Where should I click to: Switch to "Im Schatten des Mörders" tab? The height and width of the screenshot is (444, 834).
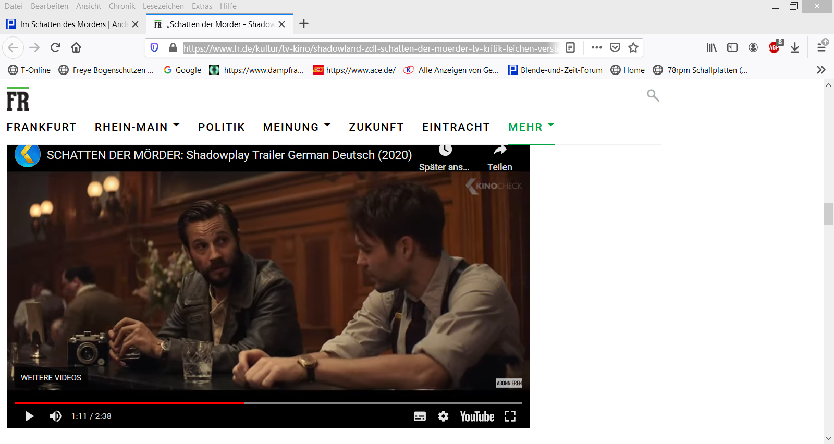[68, 24]
